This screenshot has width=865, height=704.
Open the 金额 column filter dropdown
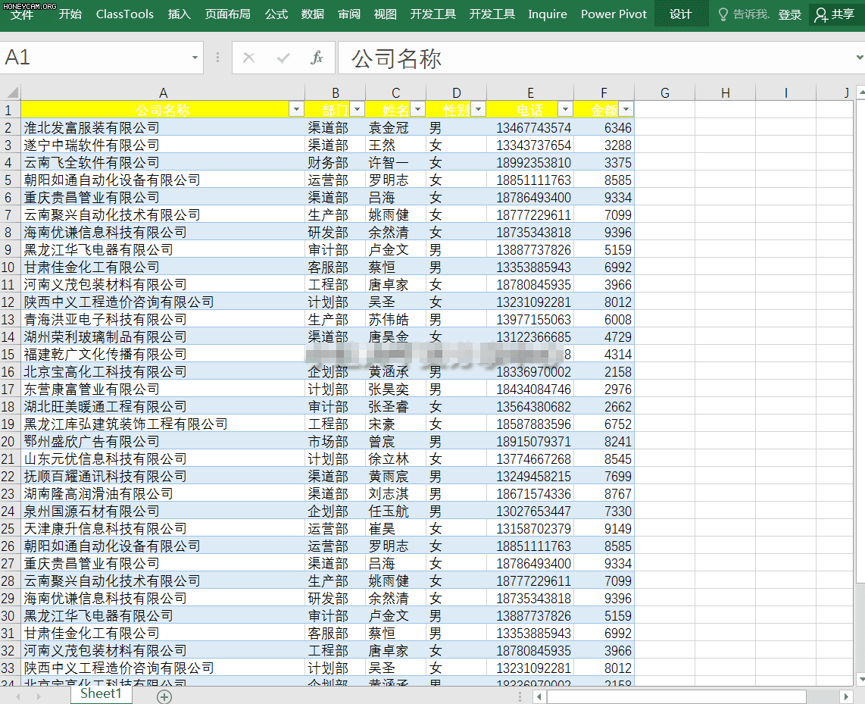(x=626, y=109)
